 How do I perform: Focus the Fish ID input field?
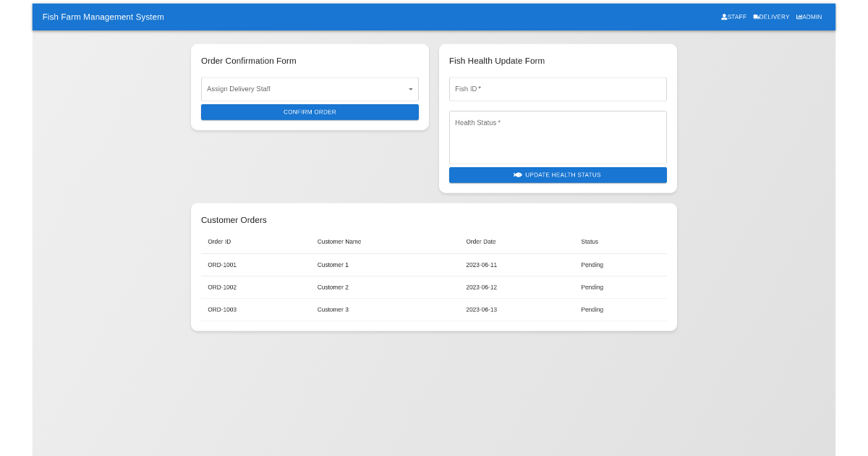click(x=558, y=89)
